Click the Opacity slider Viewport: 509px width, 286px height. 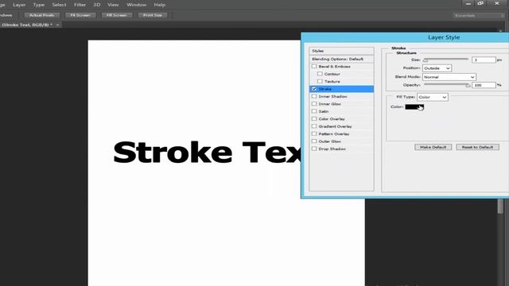[447, 85]
